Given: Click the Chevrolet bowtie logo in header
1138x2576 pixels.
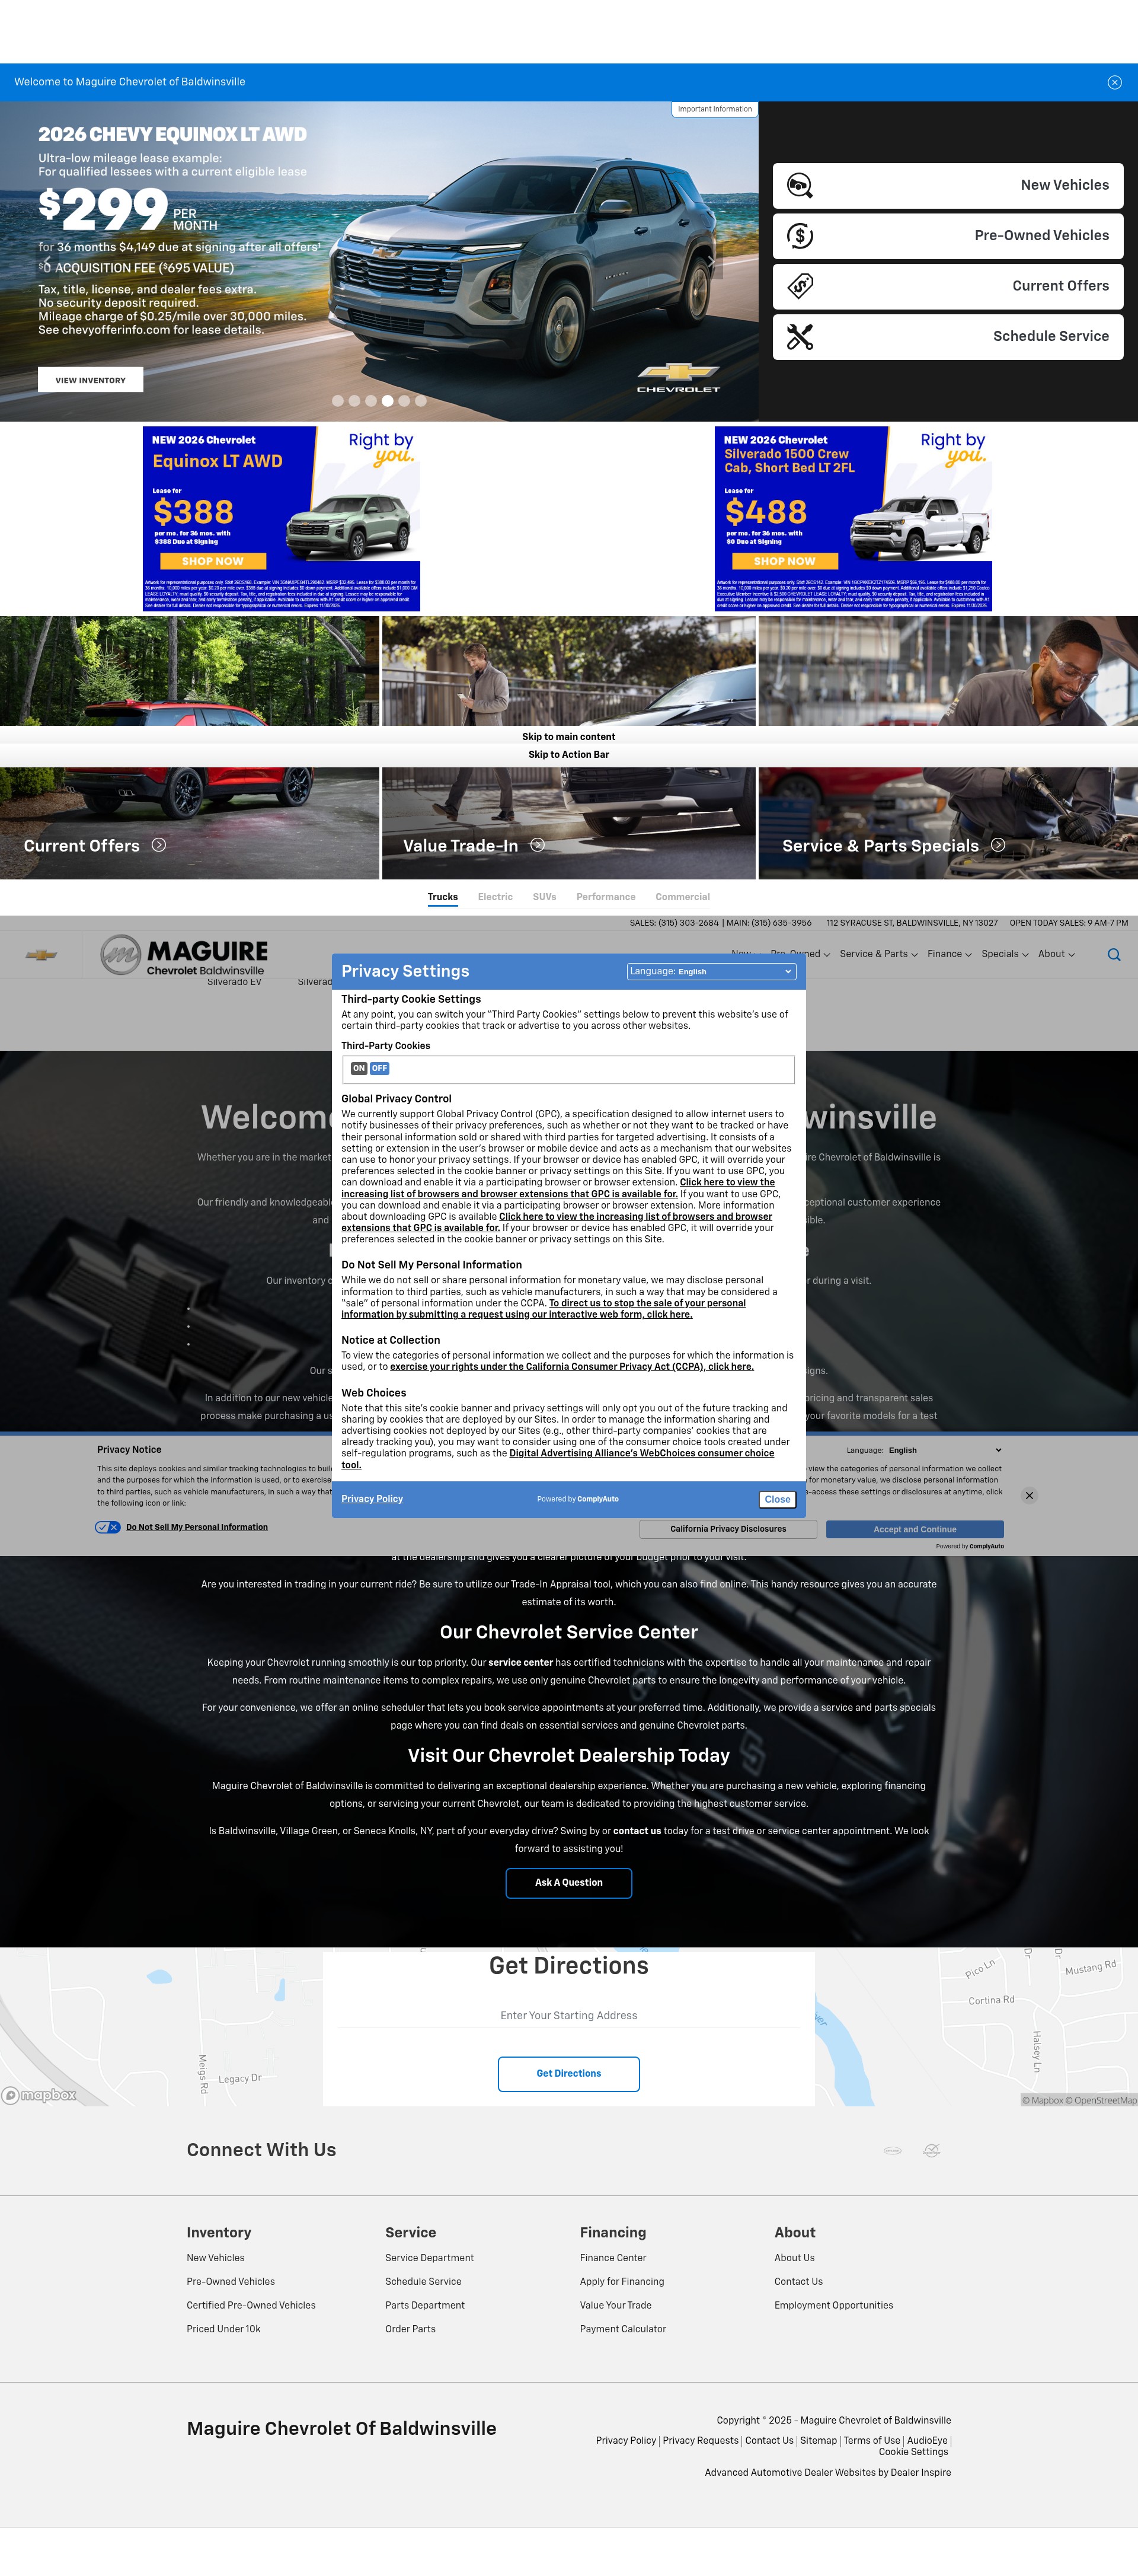Looking at the screenshot, I should click(41, 955).
